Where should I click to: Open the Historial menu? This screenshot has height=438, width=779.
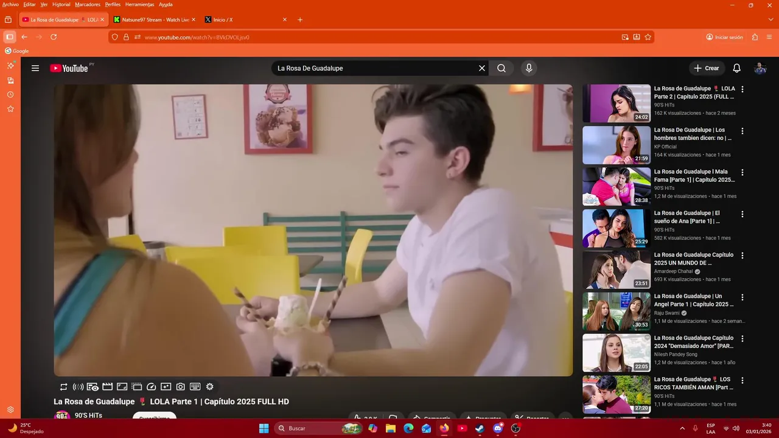pyautogui.click(x=61, y=4)
